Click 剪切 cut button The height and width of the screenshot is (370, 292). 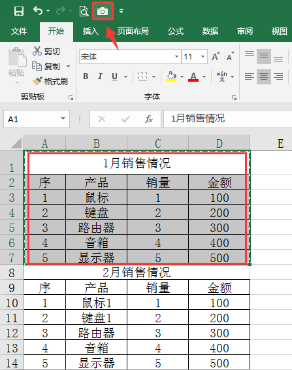point(46,51)
